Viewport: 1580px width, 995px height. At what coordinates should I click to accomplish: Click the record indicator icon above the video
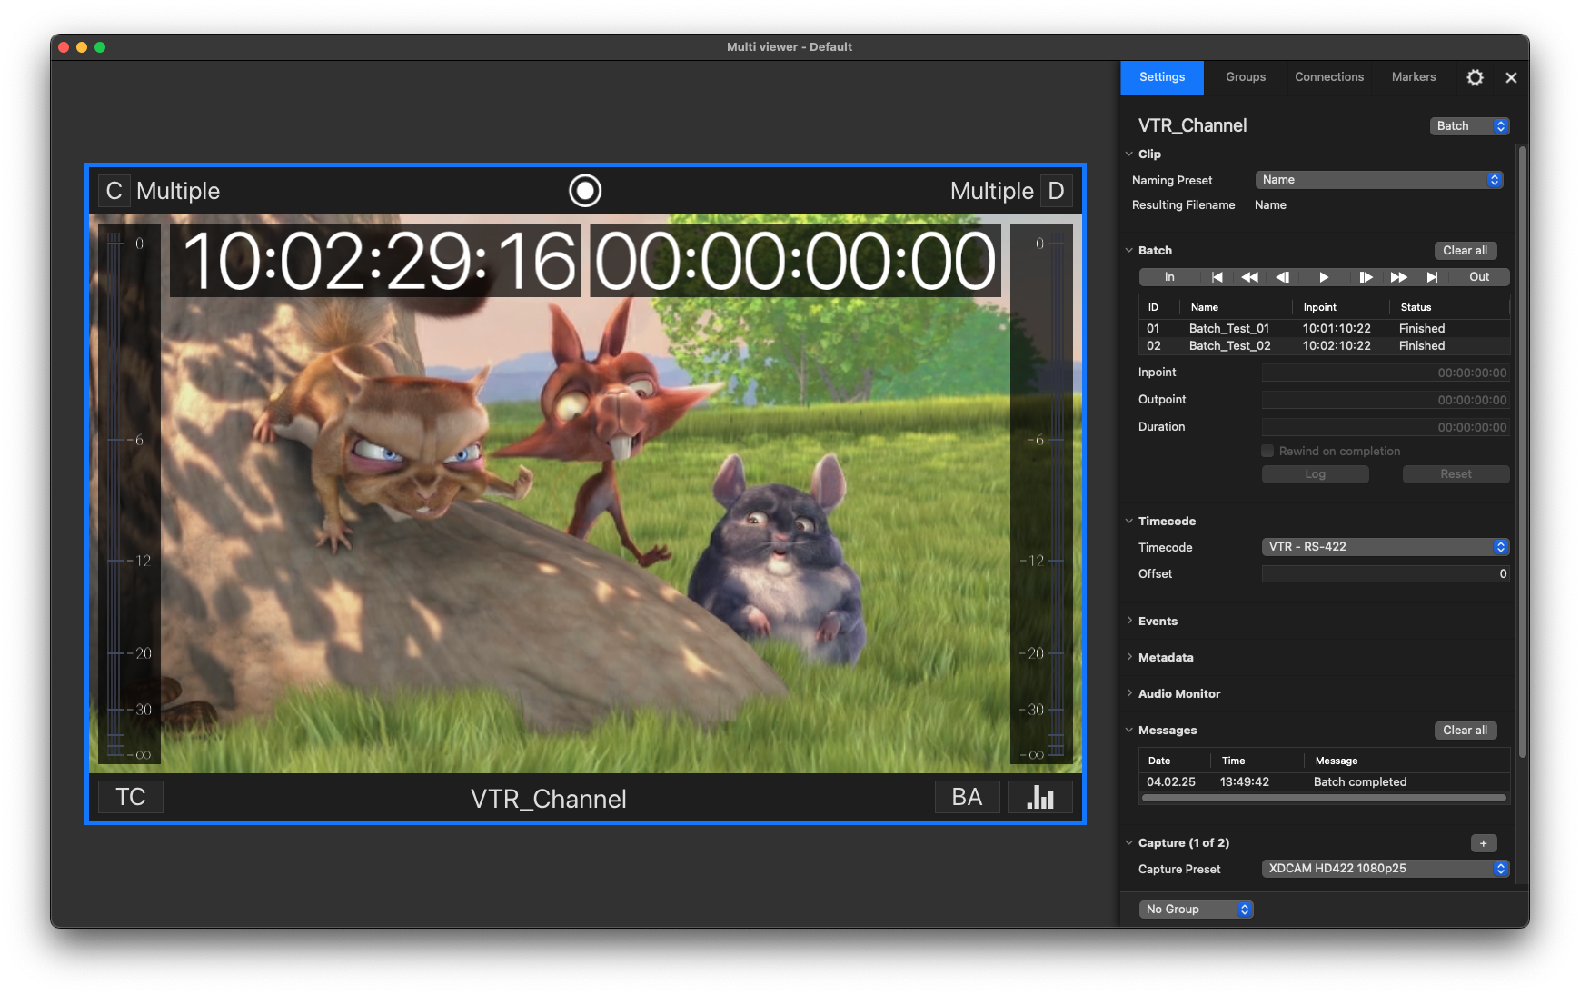[585, 191]
